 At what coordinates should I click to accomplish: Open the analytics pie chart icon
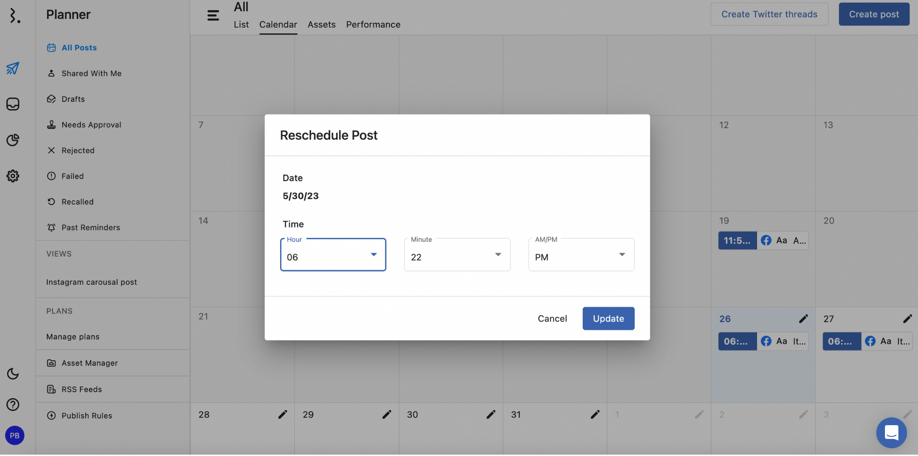pyautogui.click(x=13, y=140)
